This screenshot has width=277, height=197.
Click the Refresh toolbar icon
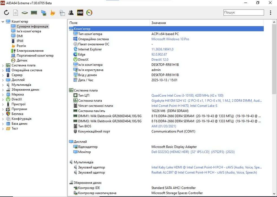point(6,12)
